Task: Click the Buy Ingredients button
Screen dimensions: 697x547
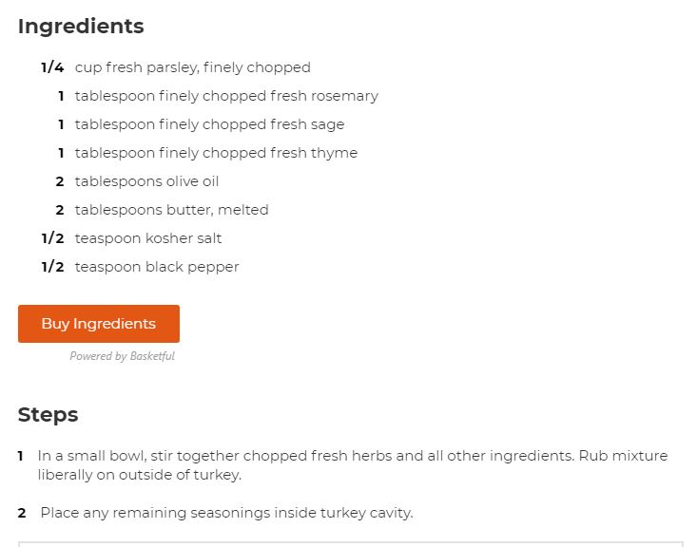Action: coord(98,324)
